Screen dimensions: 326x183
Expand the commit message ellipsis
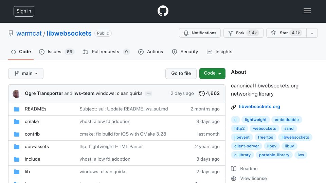click(148, 94)
